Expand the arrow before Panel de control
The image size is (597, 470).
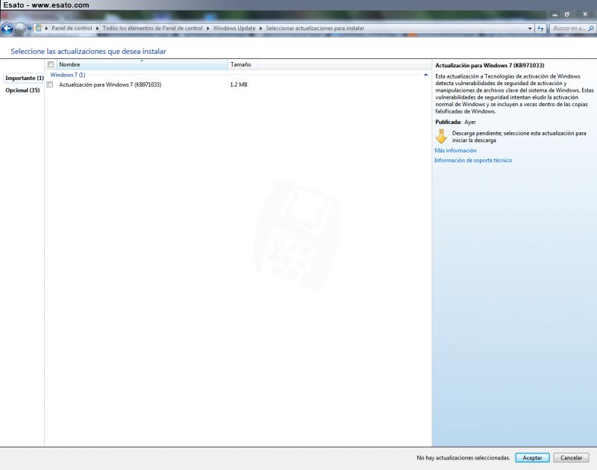pos(46,28)
